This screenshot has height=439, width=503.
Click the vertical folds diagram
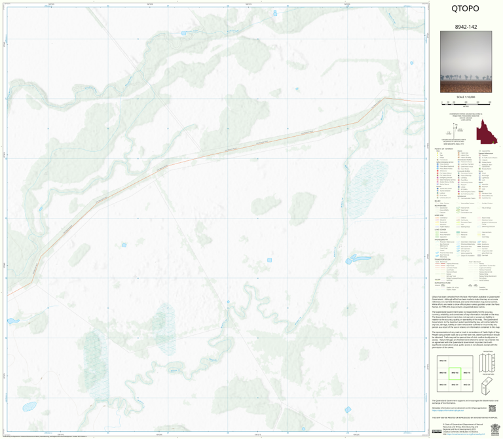point(487,362)
